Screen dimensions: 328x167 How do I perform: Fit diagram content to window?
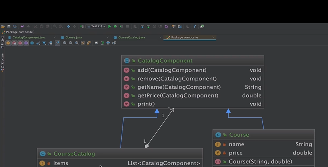click(83, 43)
